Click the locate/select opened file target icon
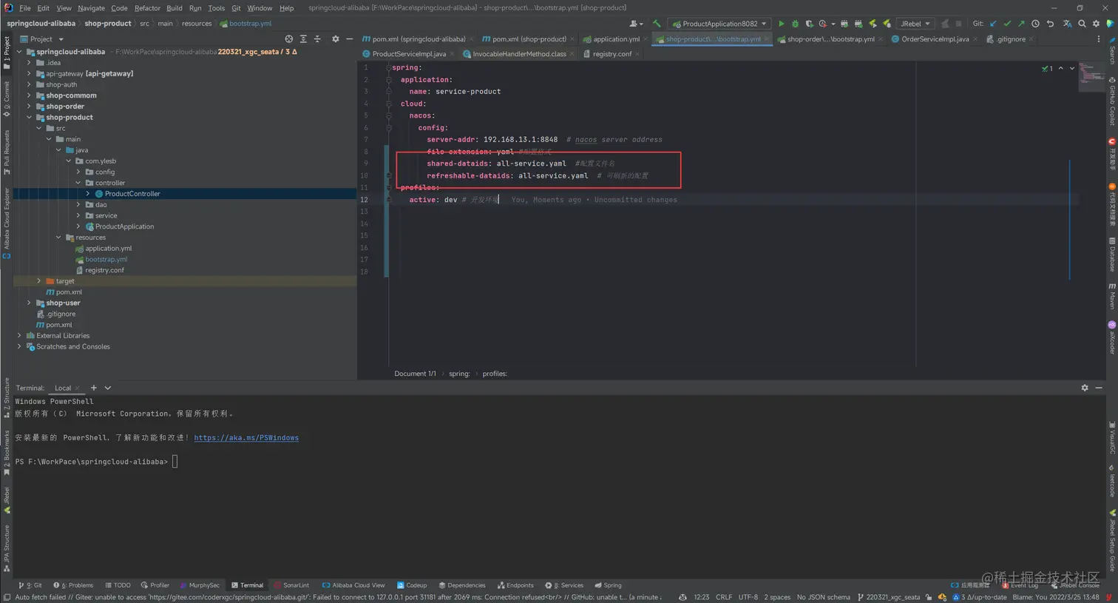Viewport: 1118px width, 603px height. (x=289, y=39)
